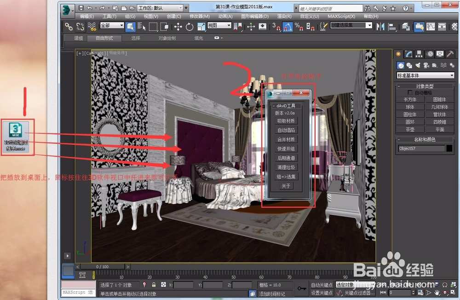Open the 创建选择集 named selection dropdown
The width and height of the screenshot is (460, 300).
[351, 25]
